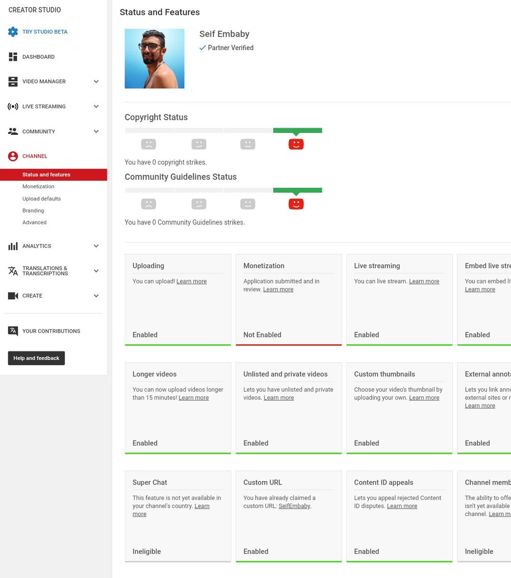
Task: Click the Community people icon
Action: (13, 131)
